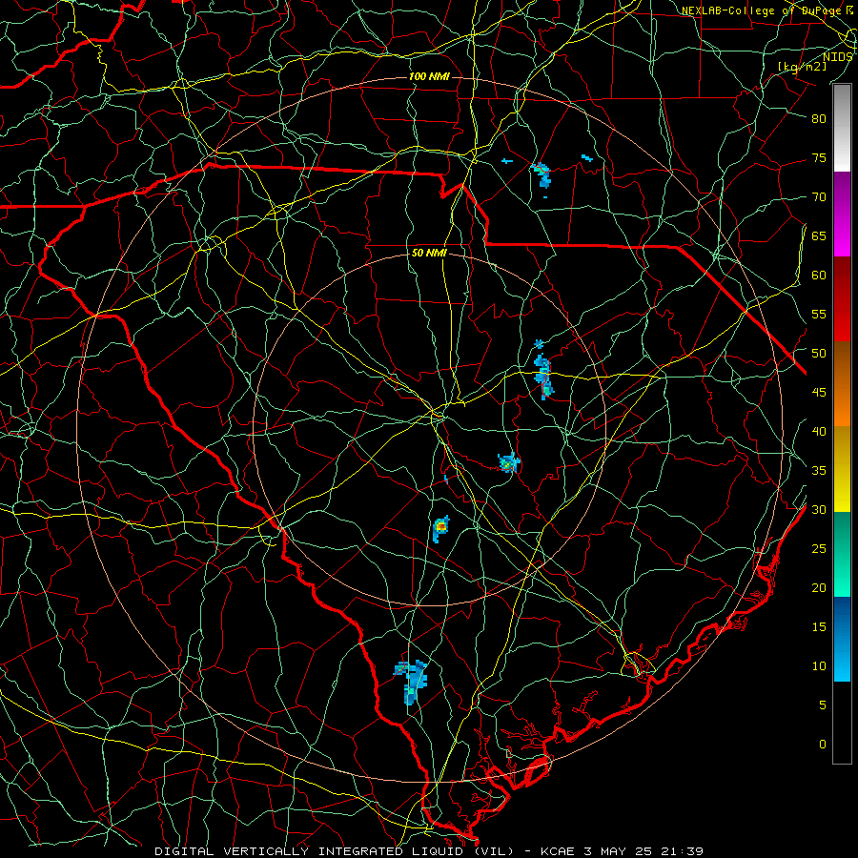Screen dimensions: 858x858
Task: Click the red segment of the color scale
Action: [842, 299]
